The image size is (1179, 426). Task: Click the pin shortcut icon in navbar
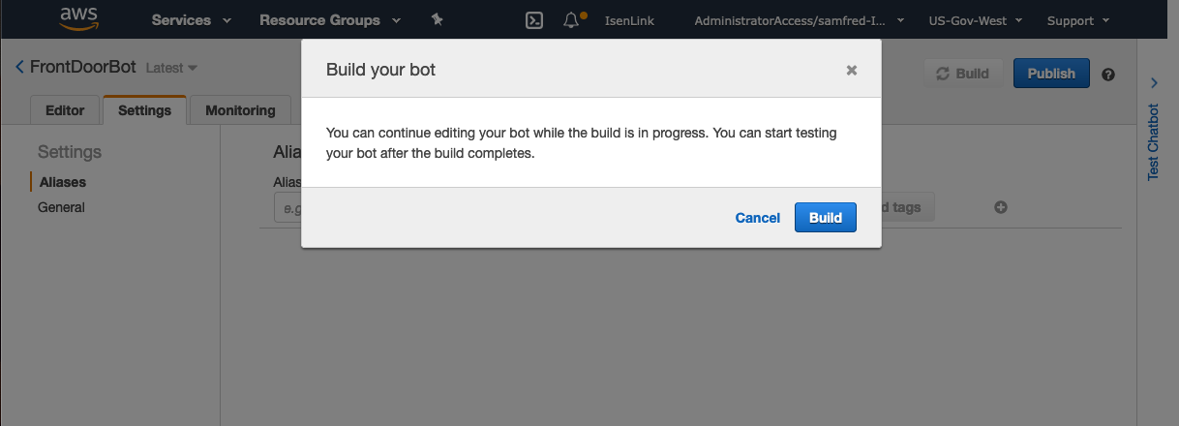tap(437, 20)
